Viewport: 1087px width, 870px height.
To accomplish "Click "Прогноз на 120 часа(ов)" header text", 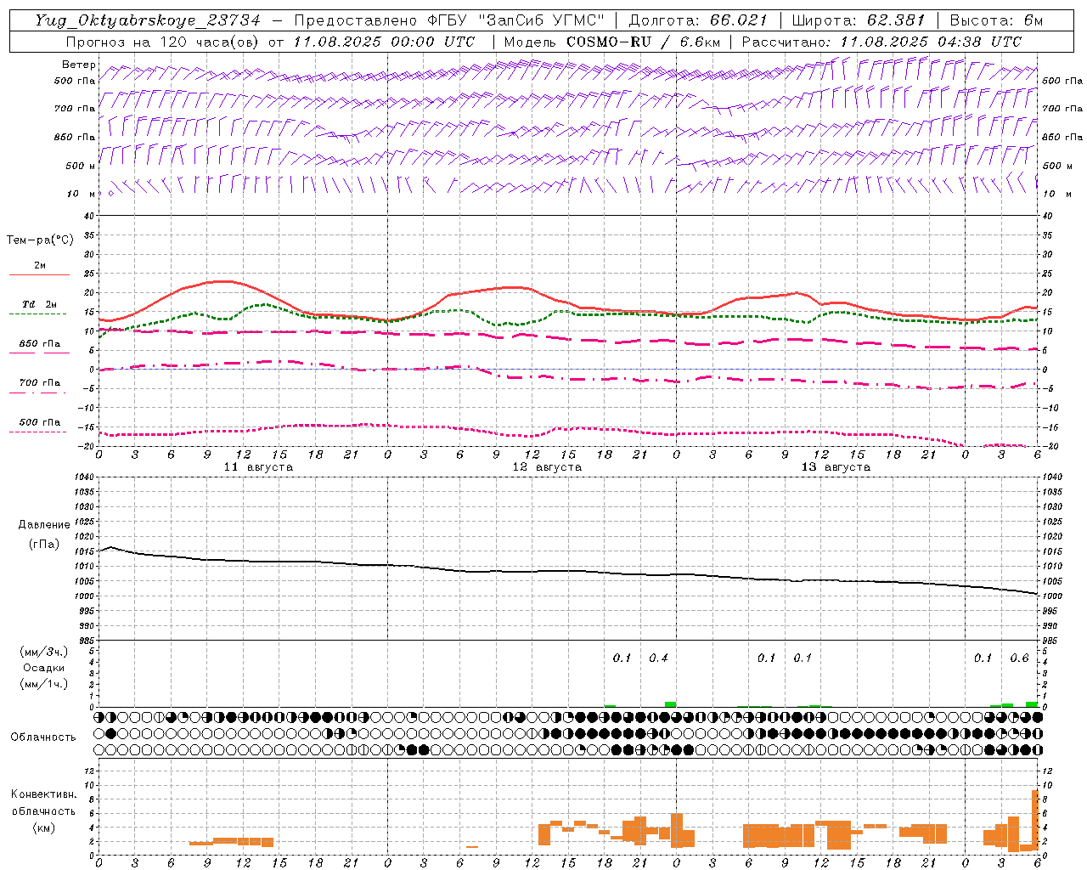I will point(163,42).
